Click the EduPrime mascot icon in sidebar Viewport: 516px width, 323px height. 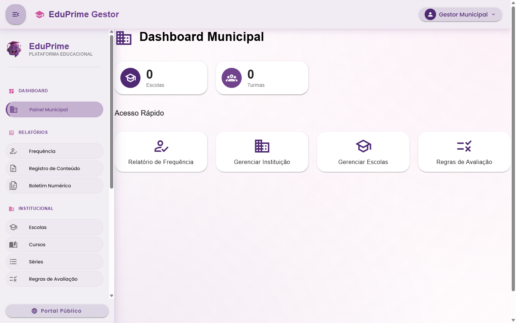point(14,49)
